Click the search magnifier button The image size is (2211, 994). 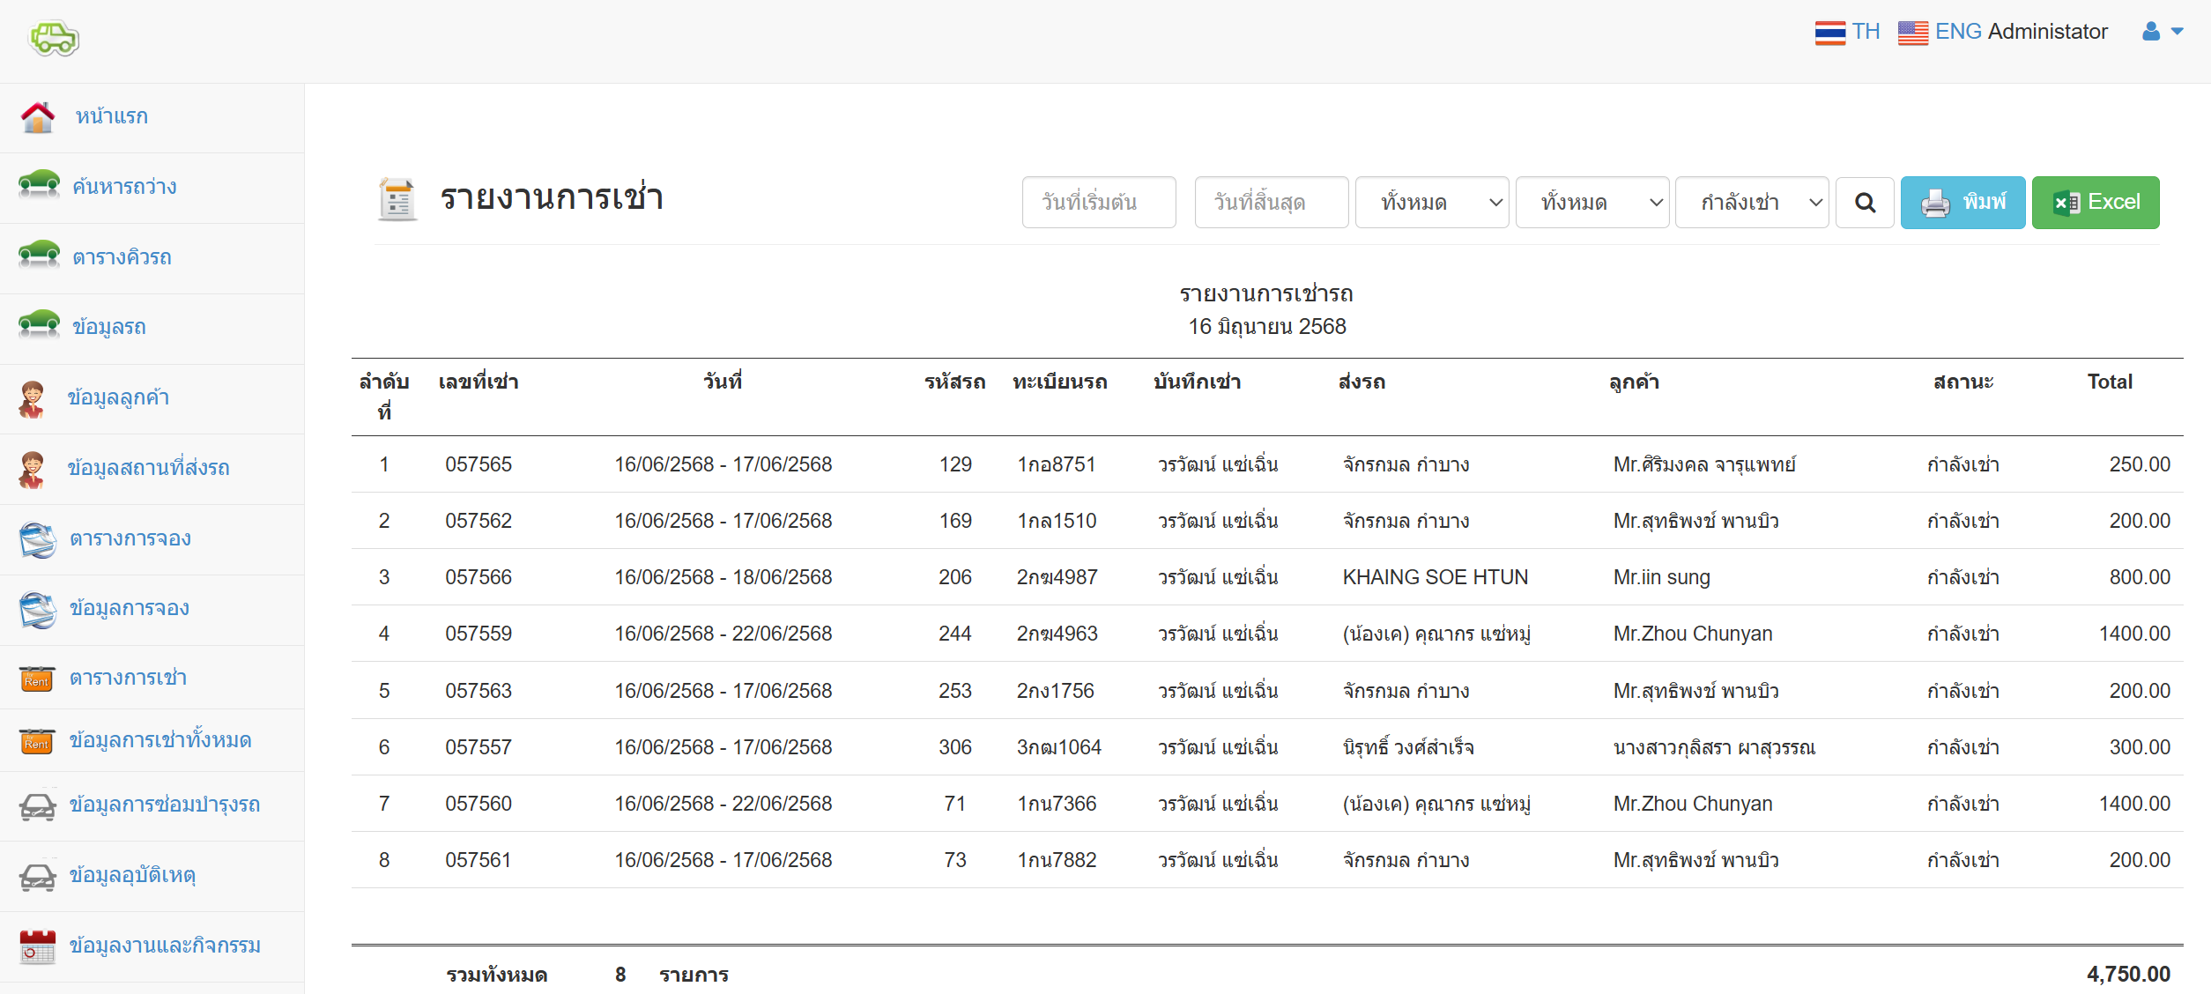click(x=1865, y=203)
